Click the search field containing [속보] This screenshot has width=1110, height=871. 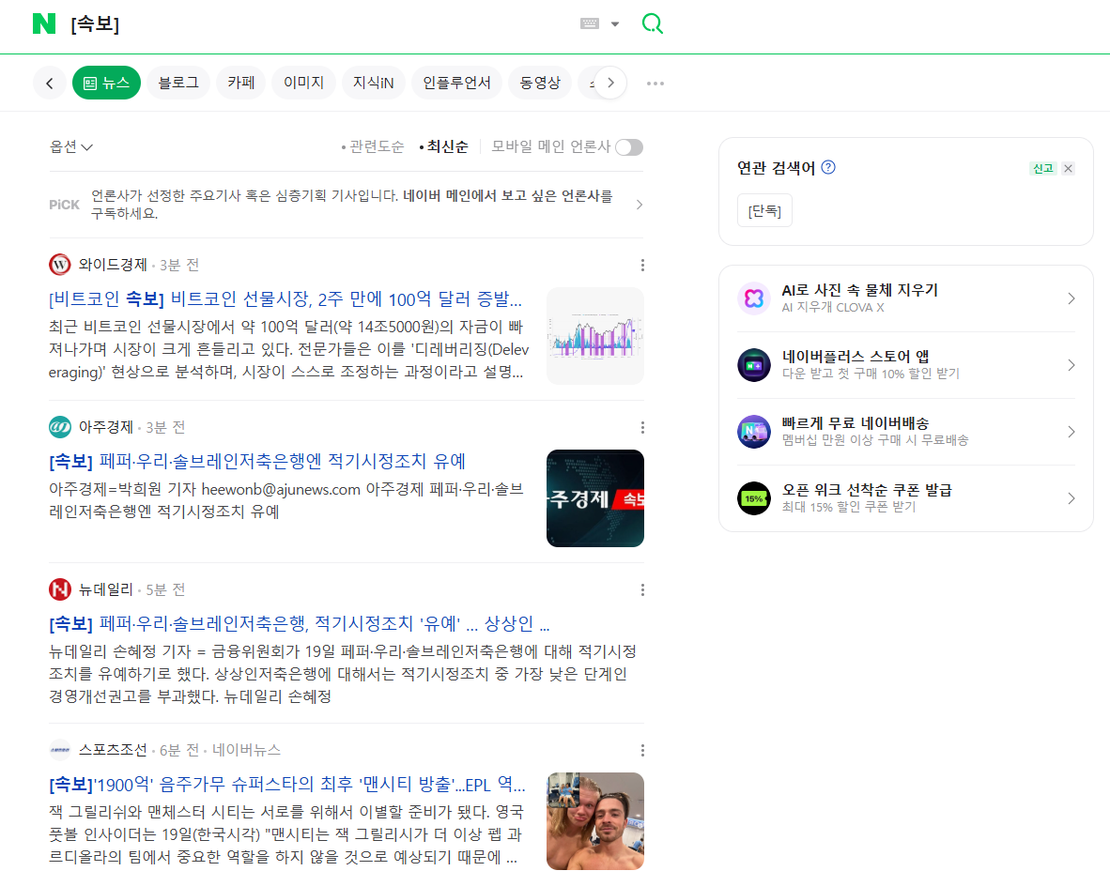tap(318, 24)
